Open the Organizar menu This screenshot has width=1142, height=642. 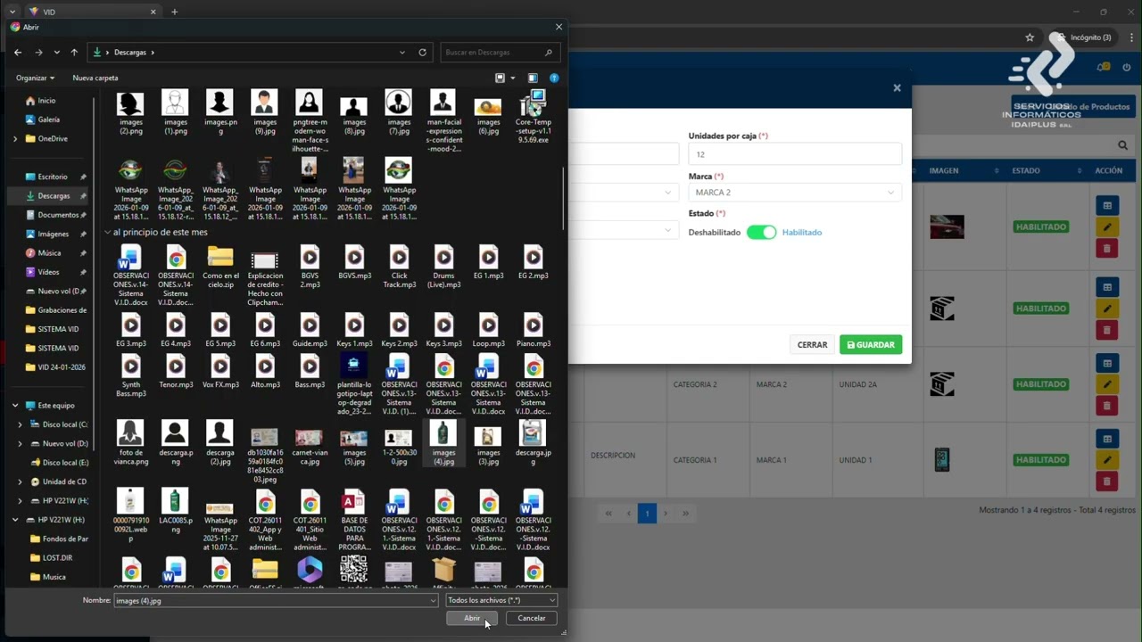click(35, 78)
